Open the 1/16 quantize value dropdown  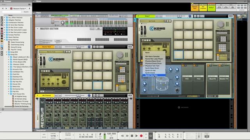tap(54, 136)
